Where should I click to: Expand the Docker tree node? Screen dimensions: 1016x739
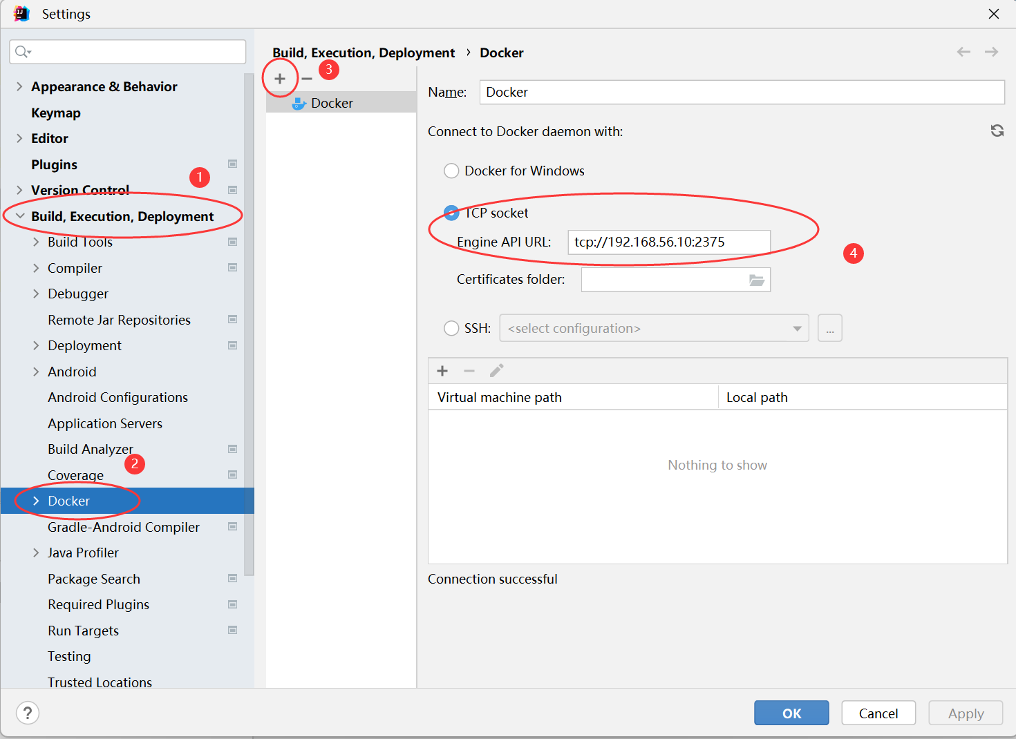(36, 501)
